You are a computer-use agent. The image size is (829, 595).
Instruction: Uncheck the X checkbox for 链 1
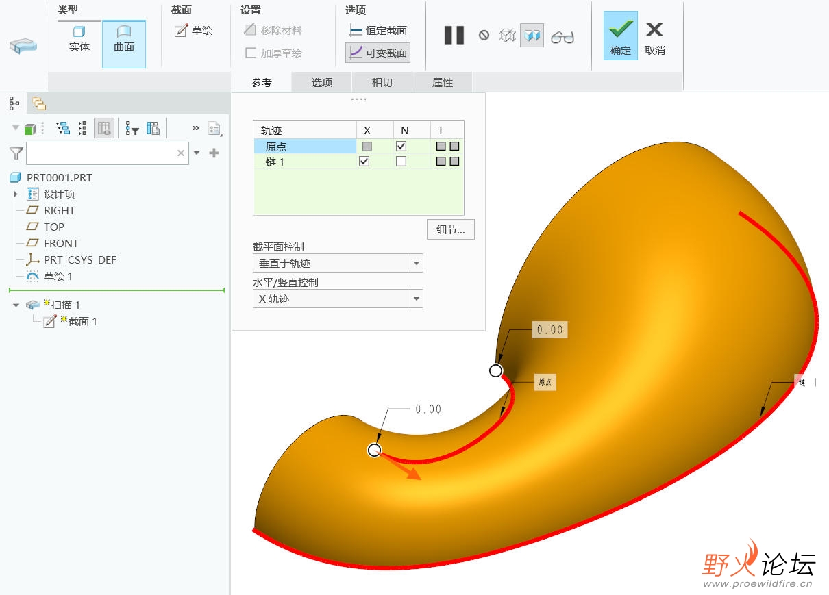364,162
